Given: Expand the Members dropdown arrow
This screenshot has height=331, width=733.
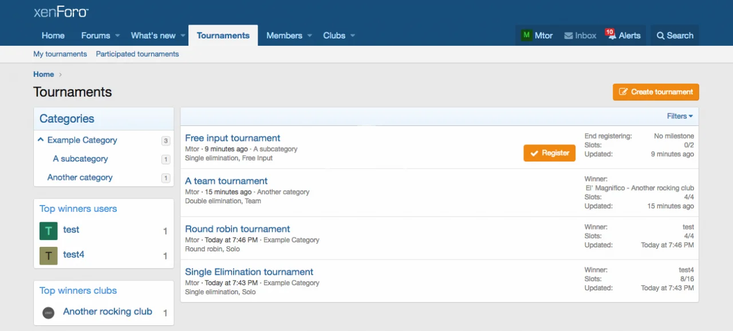Looking at the screenshot, I should point(310,36).
